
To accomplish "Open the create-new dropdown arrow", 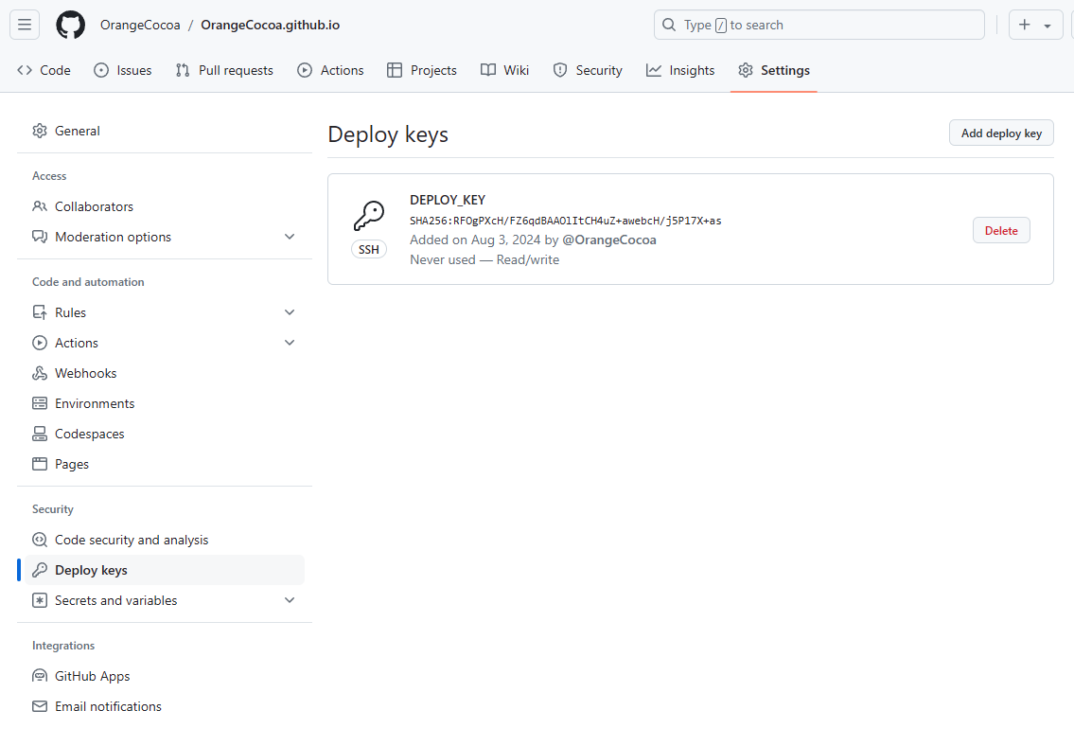I will pos(1048,26).
